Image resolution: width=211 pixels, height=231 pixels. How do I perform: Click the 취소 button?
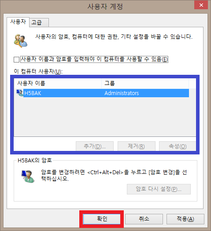point(144,219)
